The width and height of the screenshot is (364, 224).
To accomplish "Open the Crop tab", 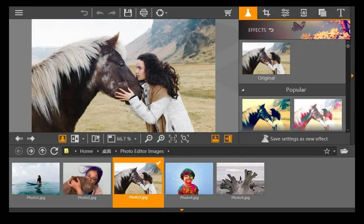I will pos(267,12).
